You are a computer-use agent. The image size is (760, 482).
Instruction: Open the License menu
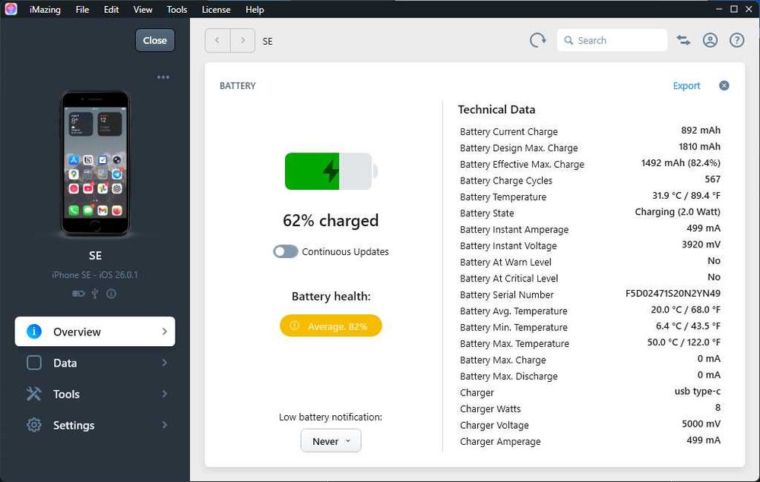coord(216,10)
